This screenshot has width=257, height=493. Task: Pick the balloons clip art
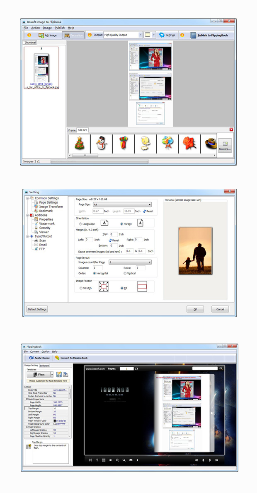point(167,143)
